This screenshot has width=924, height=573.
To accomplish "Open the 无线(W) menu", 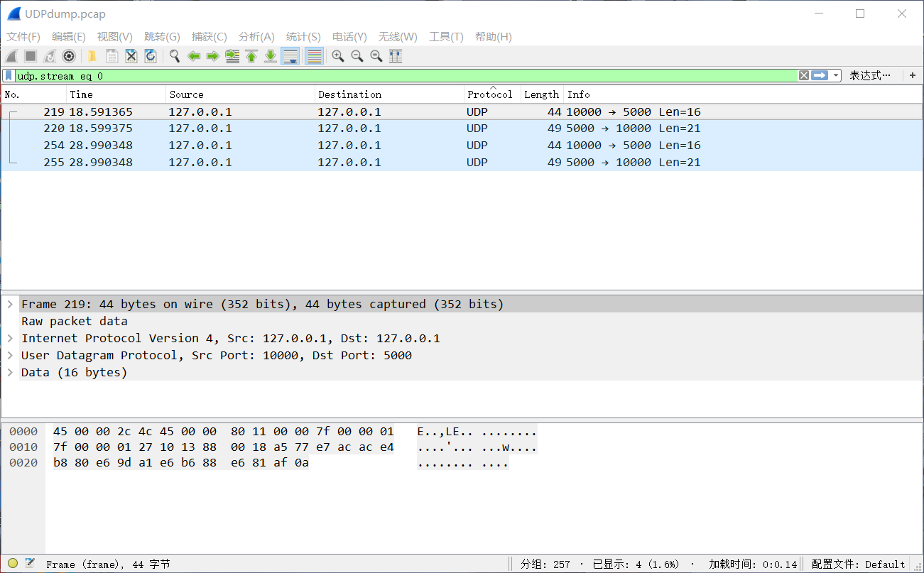I will point(398,37).
